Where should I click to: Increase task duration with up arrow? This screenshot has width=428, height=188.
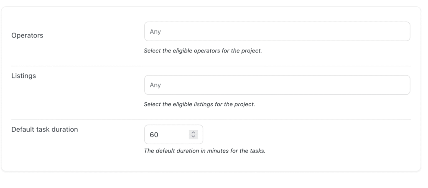193,133
